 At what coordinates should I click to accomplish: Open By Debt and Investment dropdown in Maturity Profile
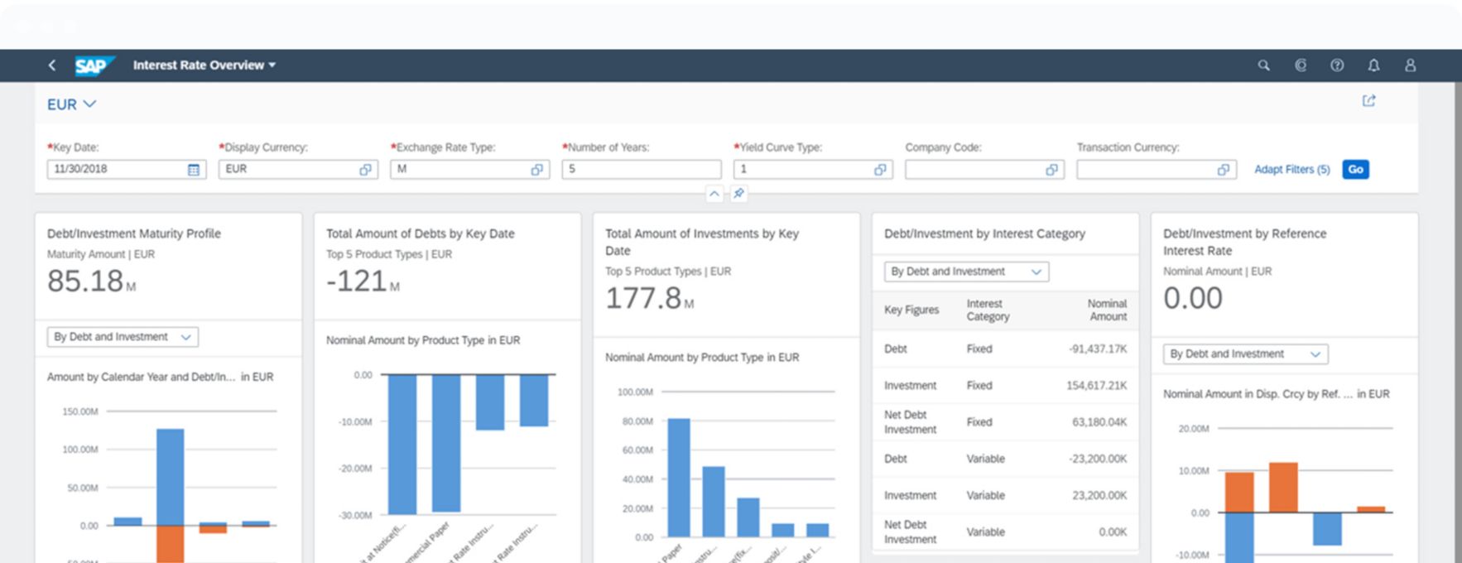point(123,337)
